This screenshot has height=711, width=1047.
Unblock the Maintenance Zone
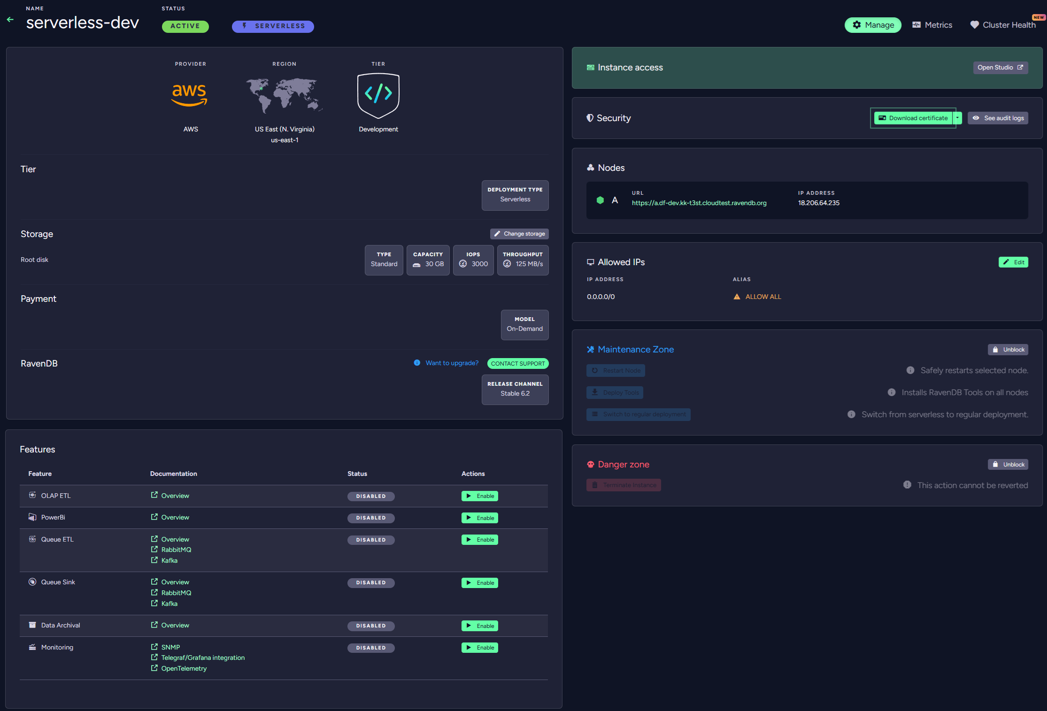click(1008, 350)
